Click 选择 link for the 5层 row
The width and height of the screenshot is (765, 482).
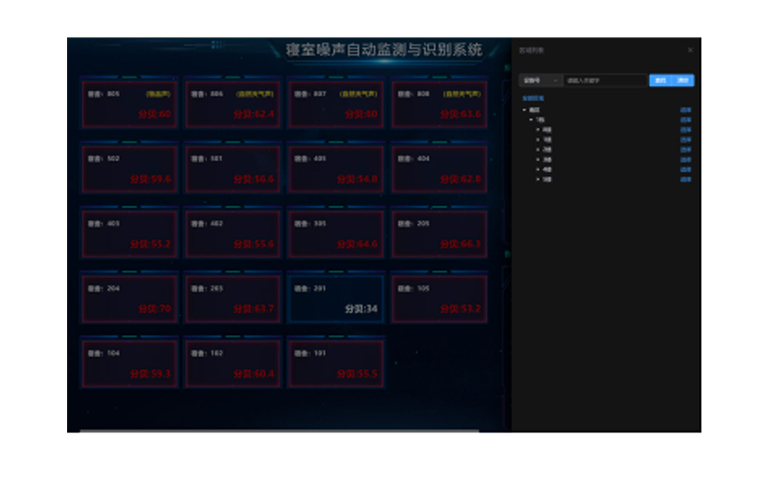685,179
